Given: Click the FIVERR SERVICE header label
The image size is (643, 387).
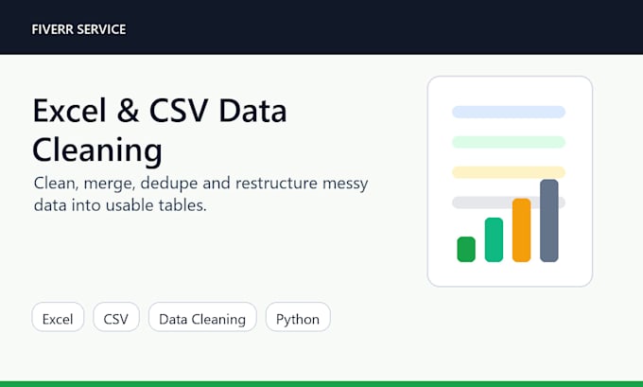Looking at the screenshot, I should pos(78,29).
